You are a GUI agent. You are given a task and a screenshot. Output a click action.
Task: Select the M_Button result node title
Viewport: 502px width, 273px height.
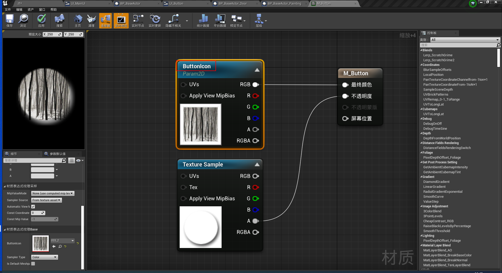[356, 73]
